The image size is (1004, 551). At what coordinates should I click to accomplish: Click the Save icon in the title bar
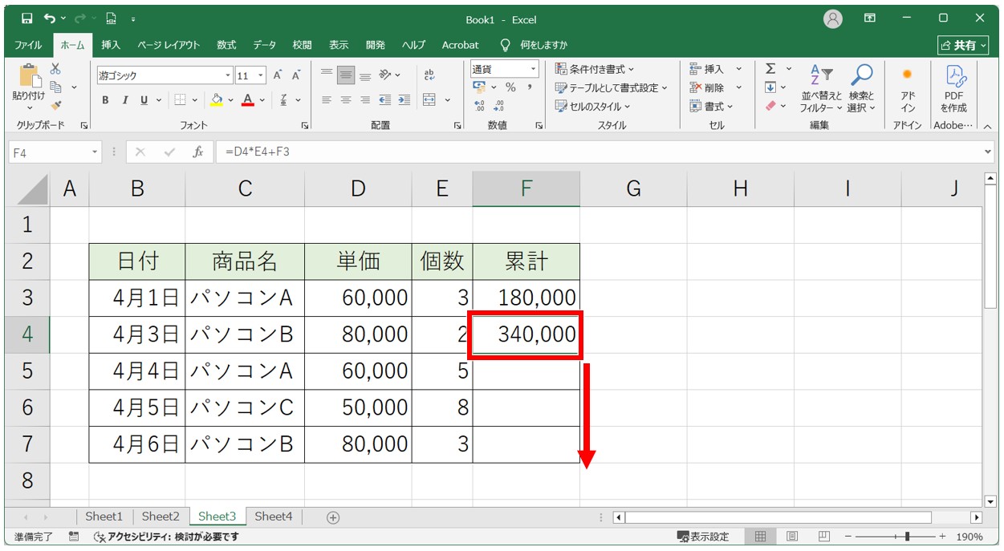tap(27, 18)
